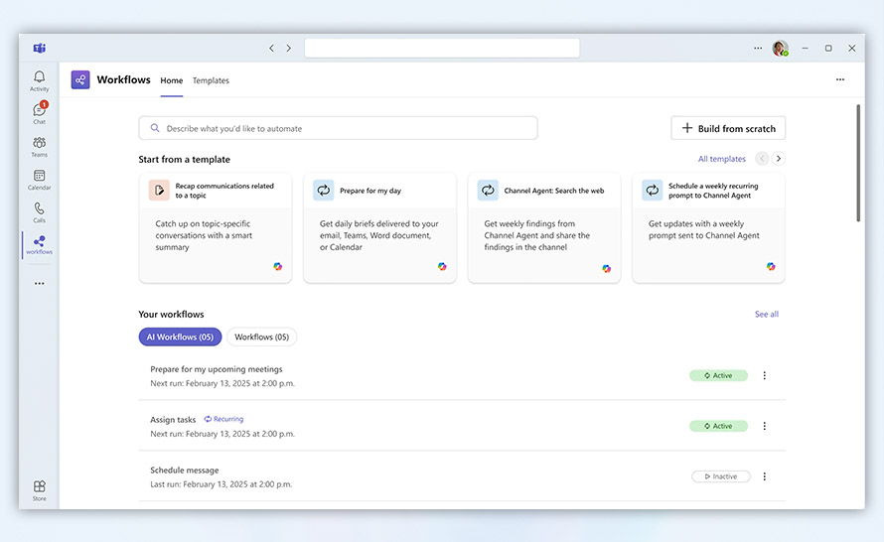
Task: Open the Store icon in sidebar
Action: (x=39, y=490)
